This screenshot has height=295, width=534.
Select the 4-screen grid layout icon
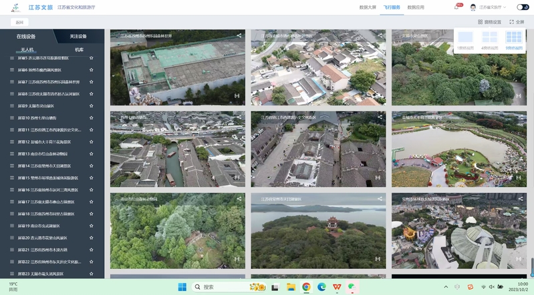489,38
